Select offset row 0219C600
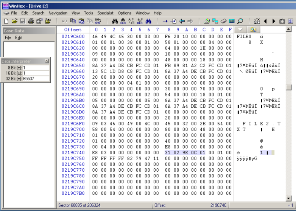 point(73,37)
